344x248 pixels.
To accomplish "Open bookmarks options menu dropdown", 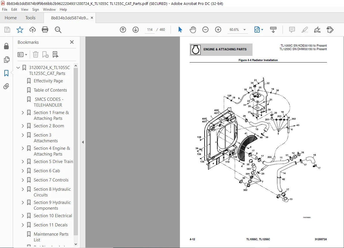I will coord(23,54).
